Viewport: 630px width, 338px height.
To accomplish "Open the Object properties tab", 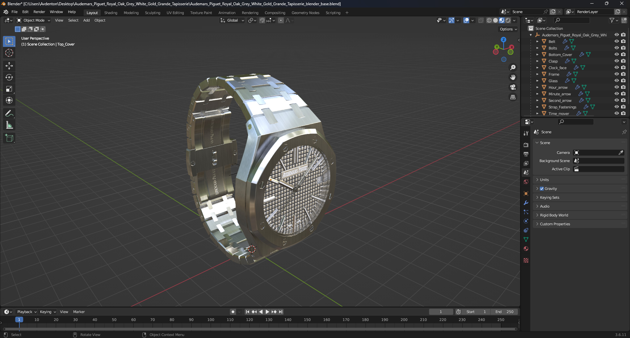I will (x=526, y=194).
